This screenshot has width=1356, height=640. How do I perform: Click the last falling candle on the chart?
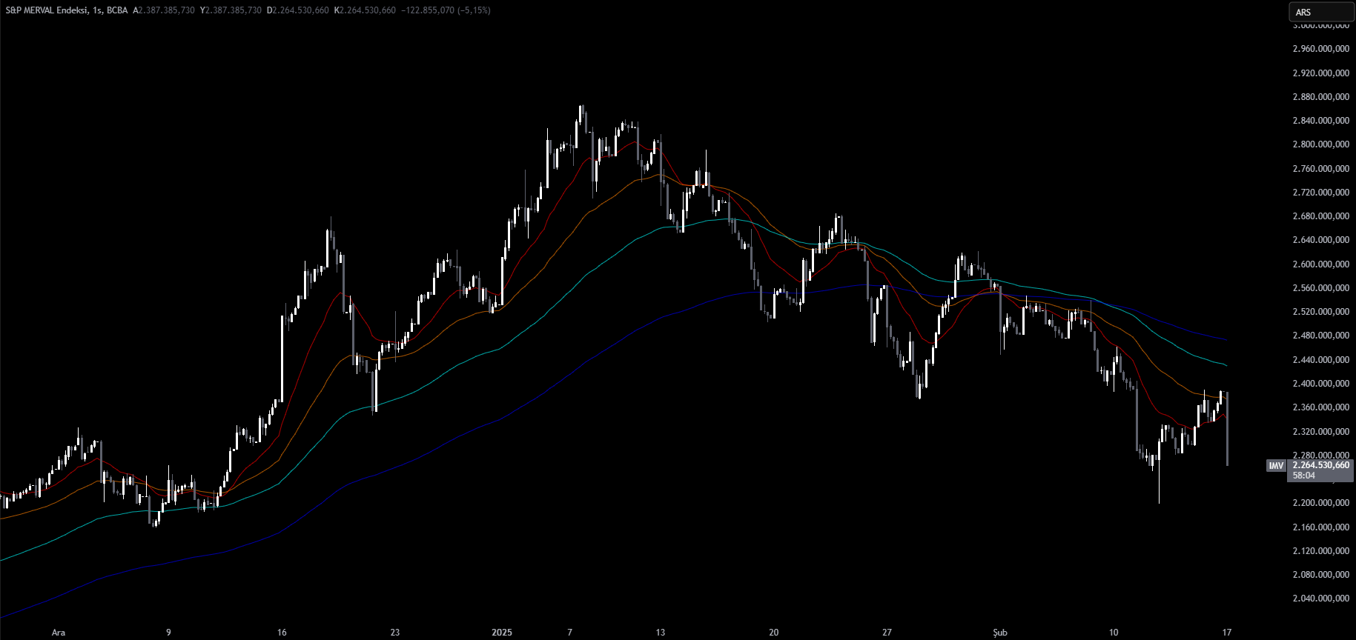[1228, 430]
